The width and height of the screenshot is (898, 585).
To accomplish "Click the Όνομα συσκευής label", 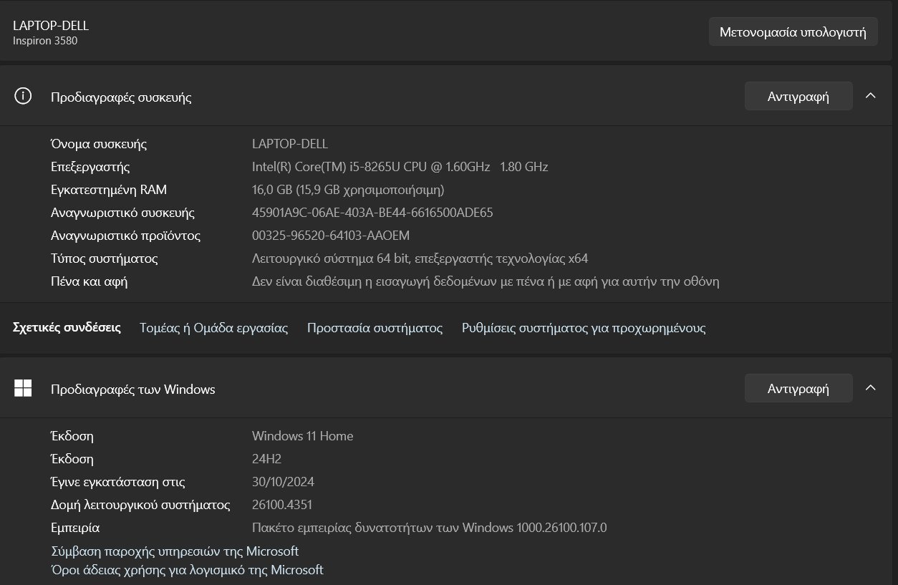I will (99, 144).
